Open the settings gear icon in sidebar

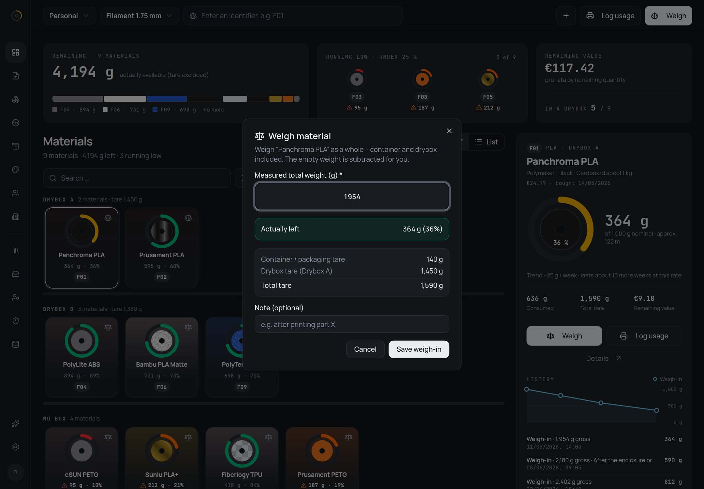[16, 447]
